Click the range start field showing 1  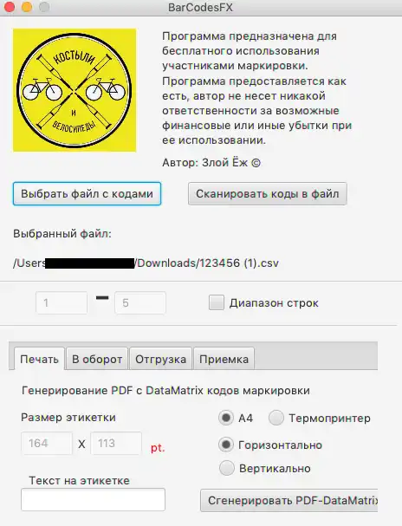coord(62,303)
